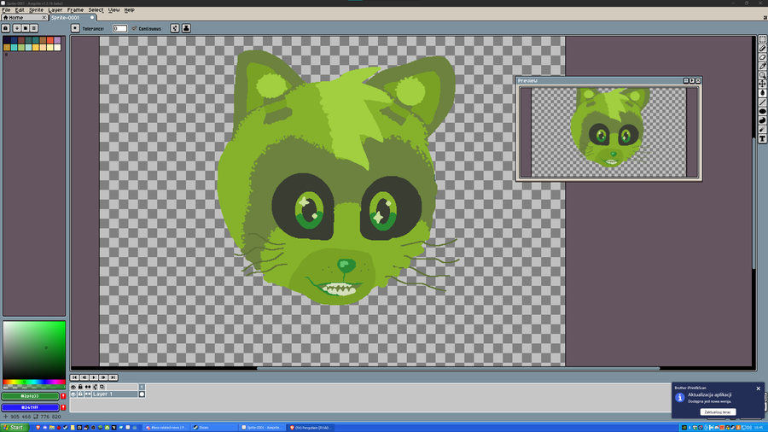Viewport: 768px width, 432px height.
Task: Click the background color warning icon
Action: [63, 407]
